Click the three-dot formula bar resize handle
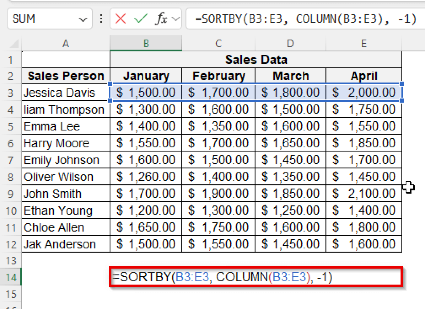Screen dimensions: 425x309 [x=101, y=19]
